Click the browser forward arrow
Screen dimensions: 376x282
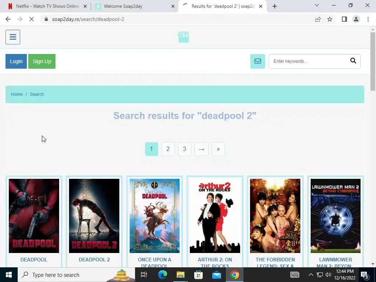click(x=20, y=19)
